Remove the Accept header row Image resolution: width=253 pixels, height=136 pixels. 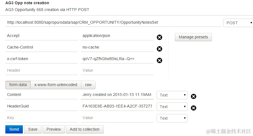[159, 37]
